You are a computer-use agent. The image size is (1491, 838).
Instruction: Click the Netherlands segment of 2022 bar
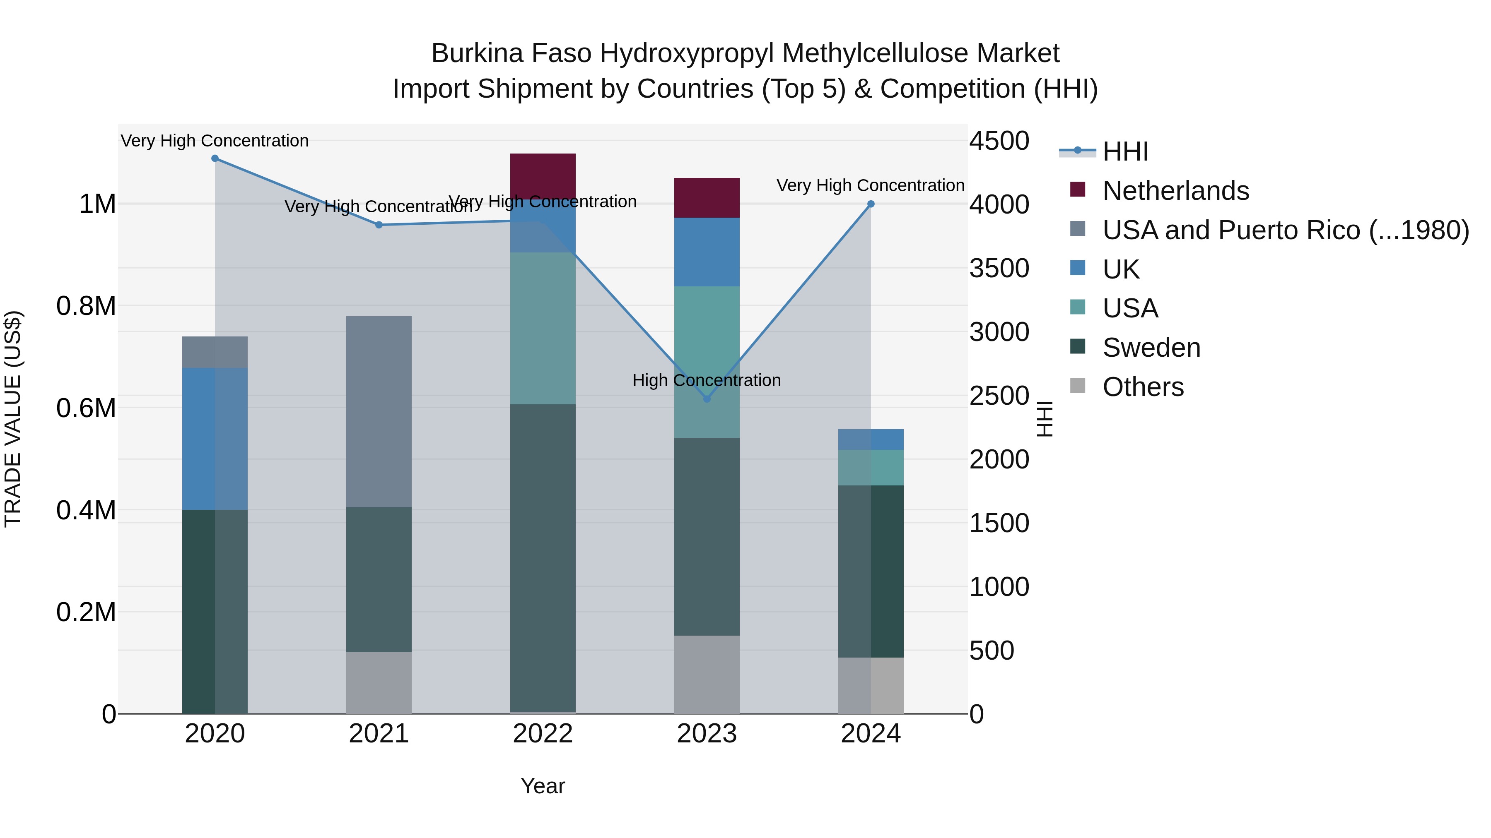(x=543, y=176)
